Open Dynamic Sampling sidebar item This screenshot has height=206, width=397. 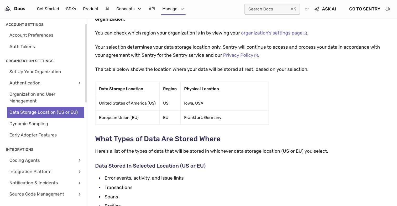pos(29,124)
